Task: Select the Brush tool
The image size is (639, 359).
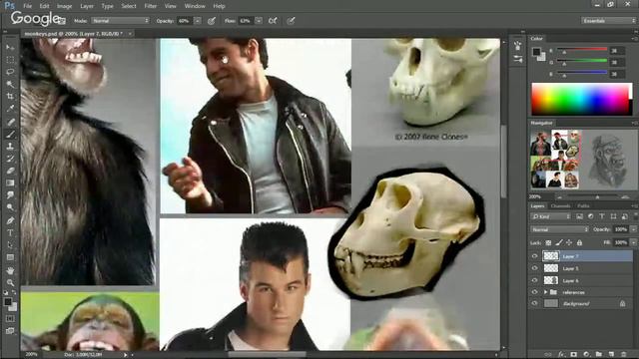Action: (x=10, y=134)
